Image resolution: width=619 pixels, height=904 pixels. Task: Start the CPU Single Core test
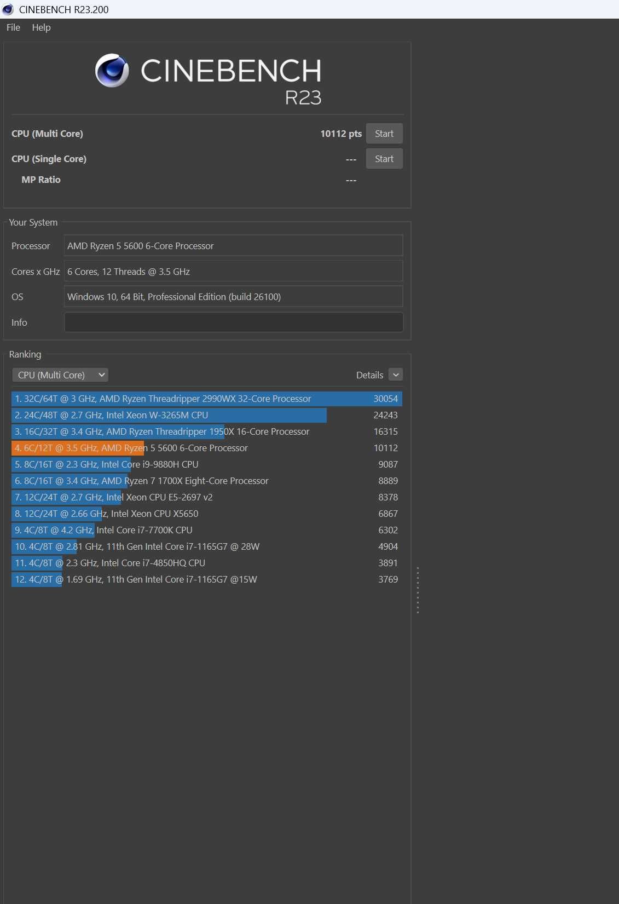point(384,159)
